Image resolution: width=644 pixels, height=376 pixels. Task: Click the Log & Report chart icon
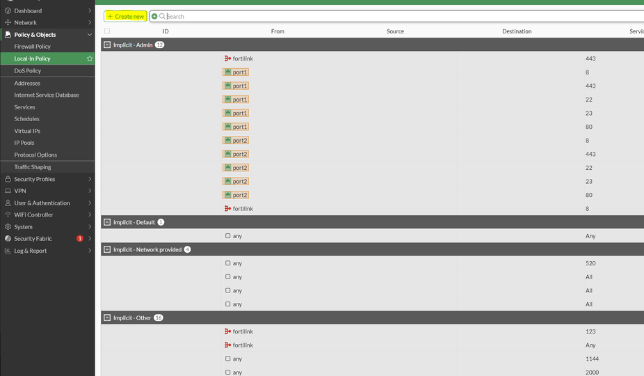click(x=8, y=251)
